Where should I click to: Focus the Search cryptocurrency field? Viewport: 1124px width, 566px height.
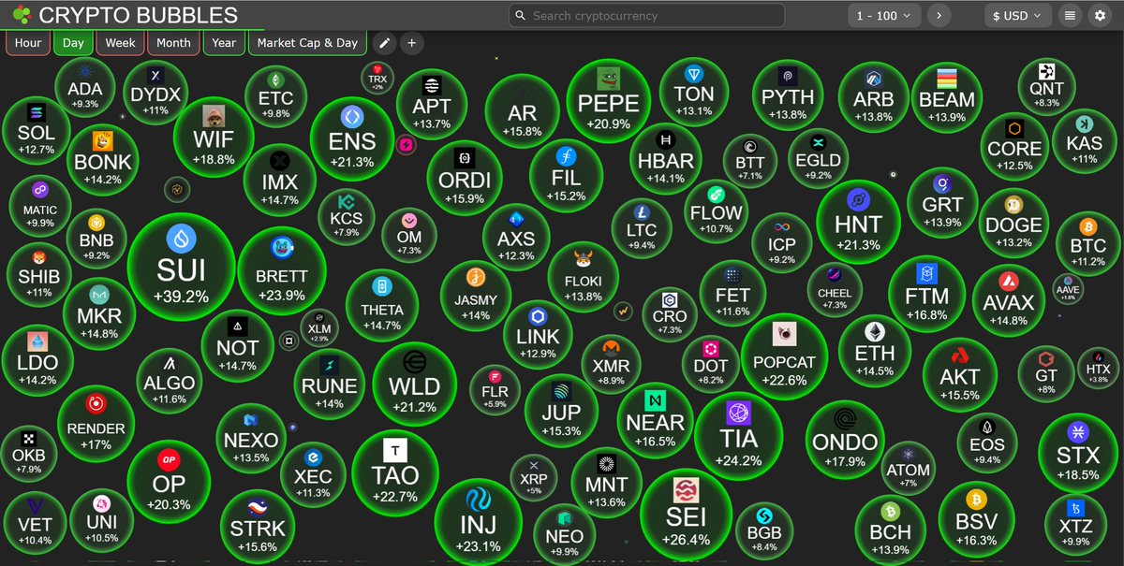(x=646, y=16)
